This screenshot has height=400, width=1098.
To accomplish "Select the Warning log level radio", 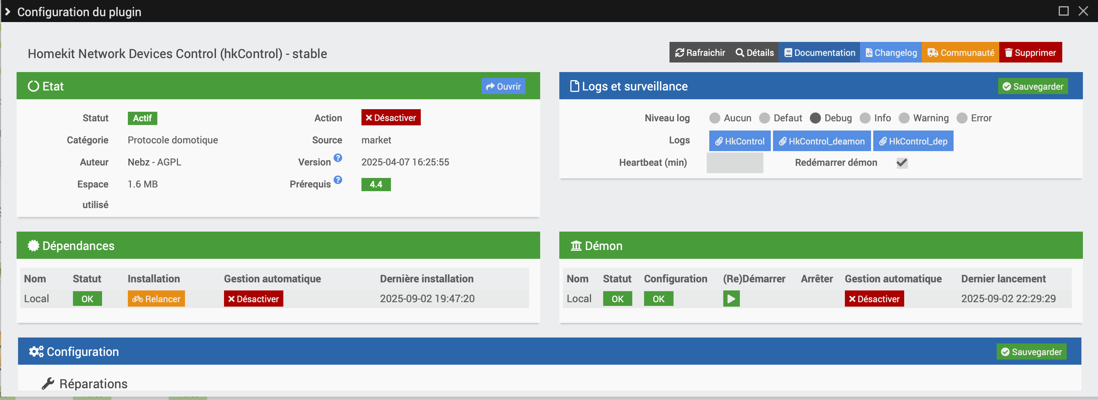I will (x=904, y=118).
